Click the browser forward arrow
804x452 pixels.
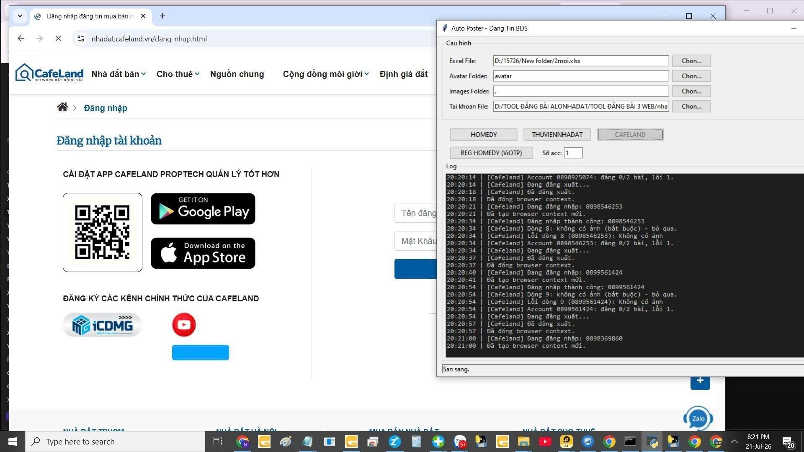click(39, 39)
